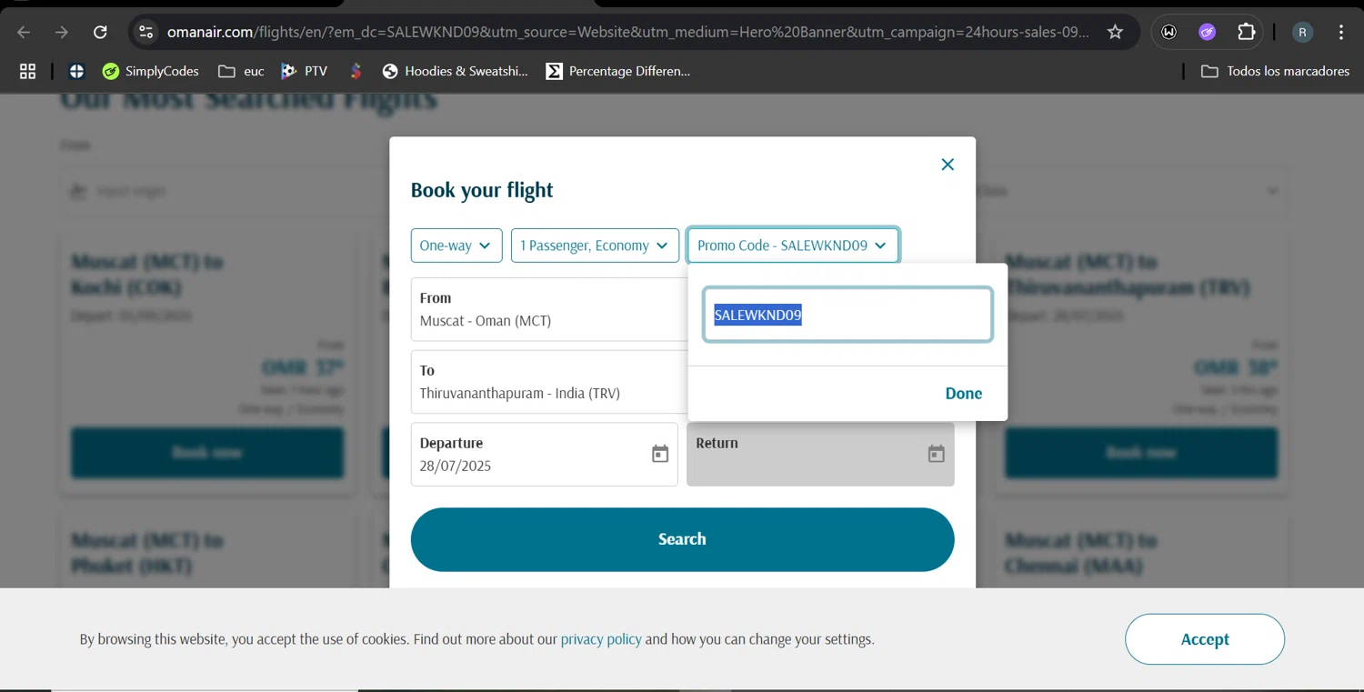Click the promo code input field
The image size is (1364, 692).
point(847,315)
